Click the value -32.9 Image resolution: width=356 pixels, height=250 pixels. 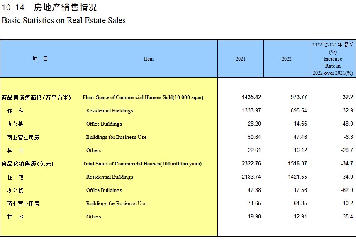[x=347, y=110]
